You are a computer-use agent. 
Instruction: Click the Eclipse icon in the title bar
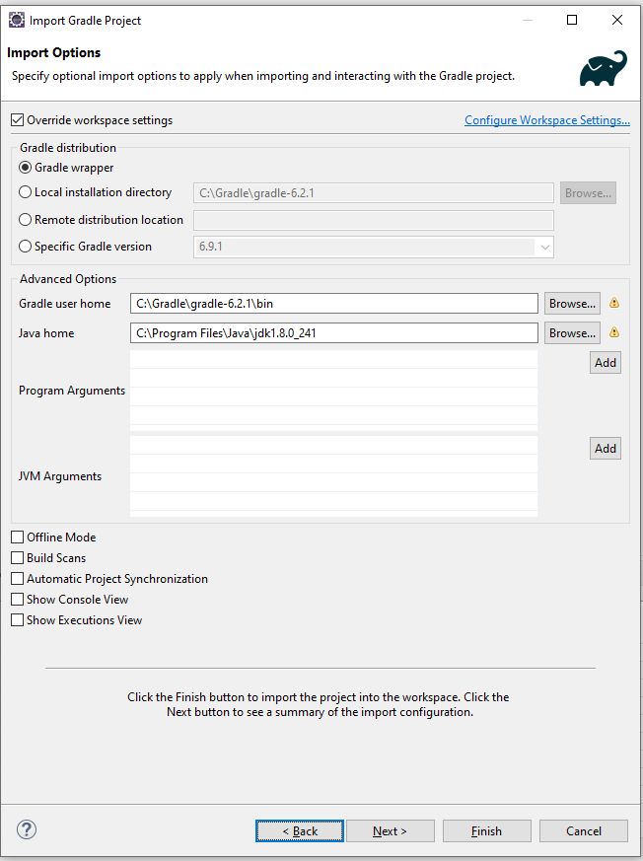[17, 21]
